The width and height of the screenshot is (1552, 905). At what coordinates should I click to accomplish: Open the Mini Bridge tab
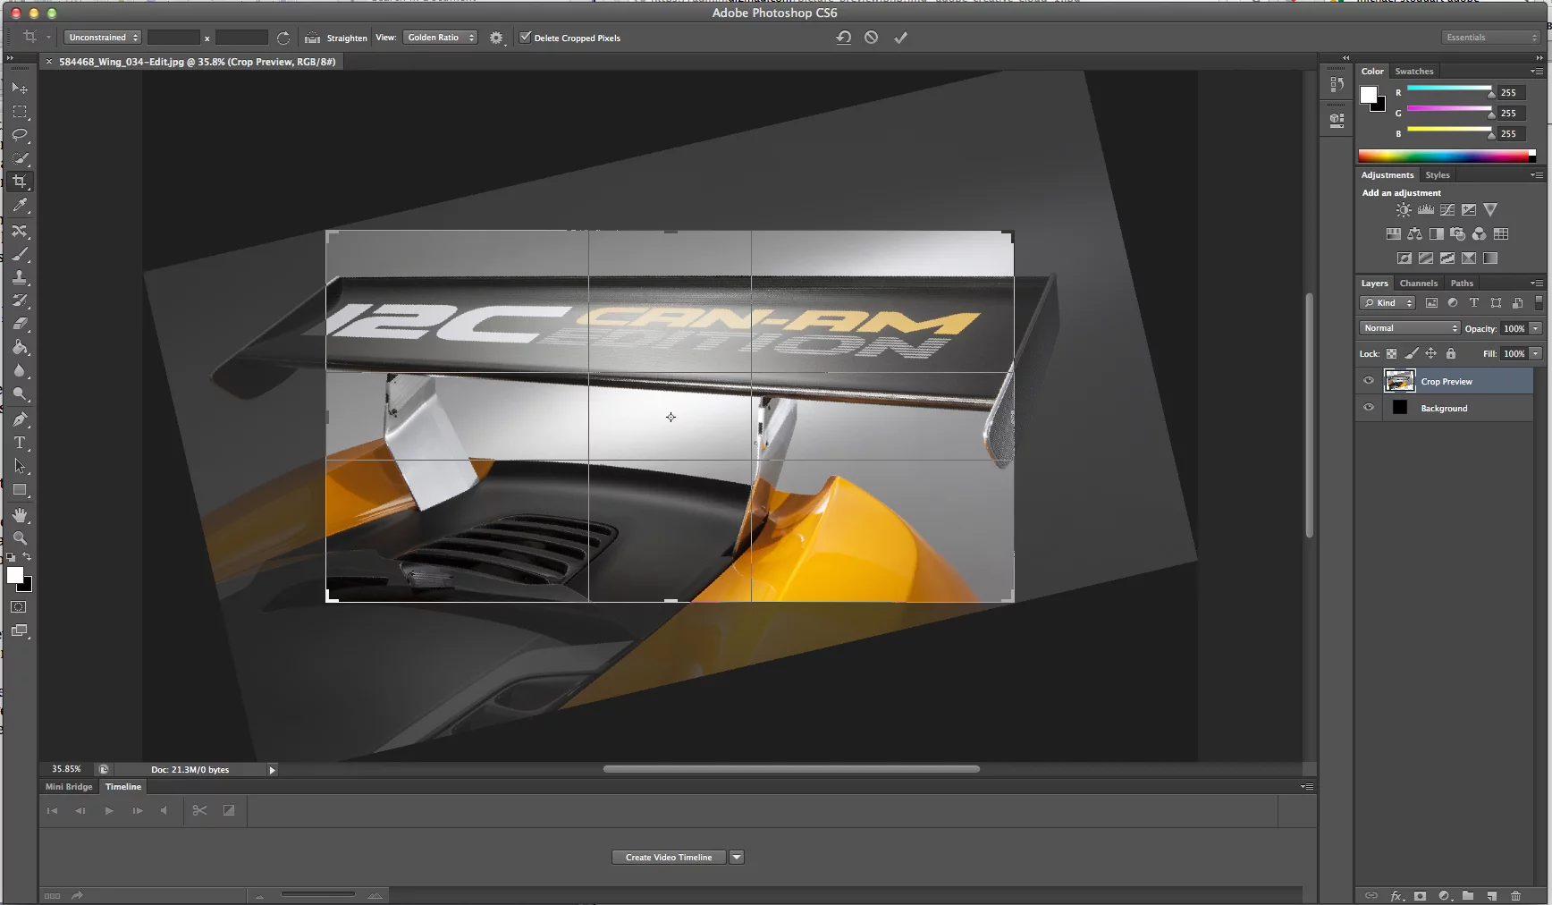click(x=68, y=786)
